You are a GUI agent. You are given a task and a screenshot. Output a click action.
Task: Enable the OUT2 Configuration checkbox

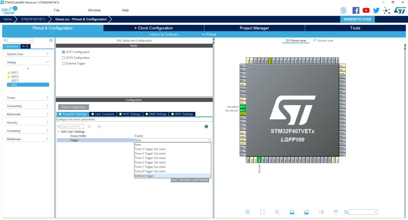pyautogui.click(x=63, y=58)
